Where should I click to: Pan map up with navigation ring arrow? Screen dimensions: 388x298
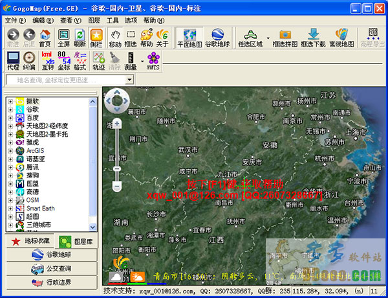(117, 93)
